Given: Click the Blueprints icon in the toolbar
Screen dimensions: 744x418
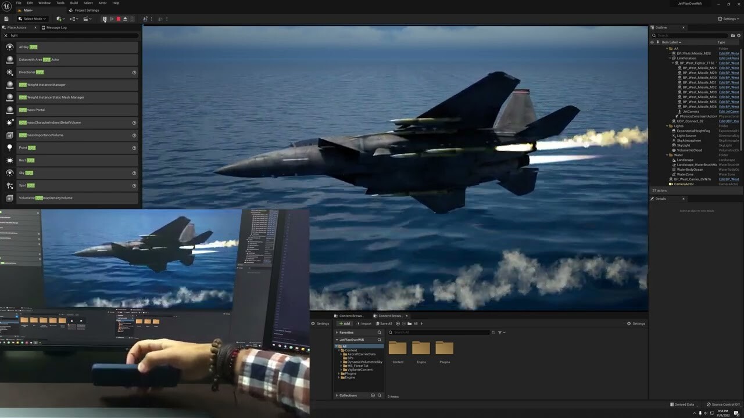Looking at the screenshot, I should click(73, 19).
